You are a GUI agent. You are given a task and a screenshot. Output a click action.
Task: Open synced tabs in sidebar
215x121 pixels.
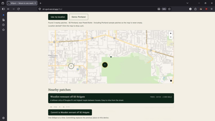[x=3, y=20]
